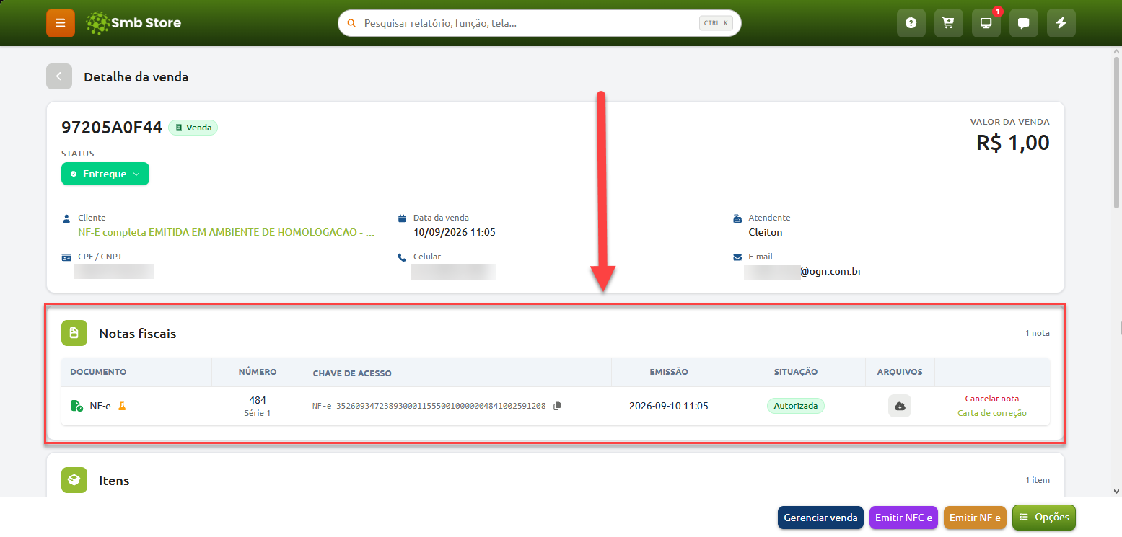1122x537 pixels.
Task: Click the CTRL K shortcut badge
Action: pyautogui.click(x=716, y=23)
